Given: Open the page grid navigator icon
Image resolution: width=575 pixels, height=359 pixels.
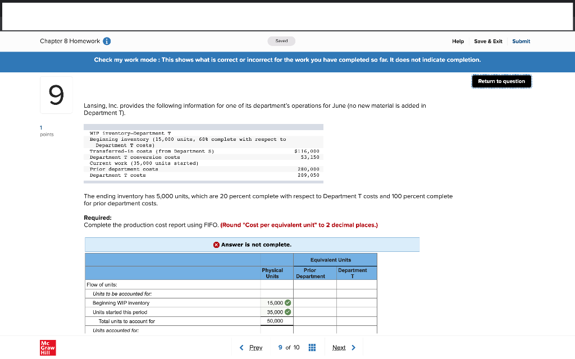Looking at the screenshot, I should [x=312, y=347].
